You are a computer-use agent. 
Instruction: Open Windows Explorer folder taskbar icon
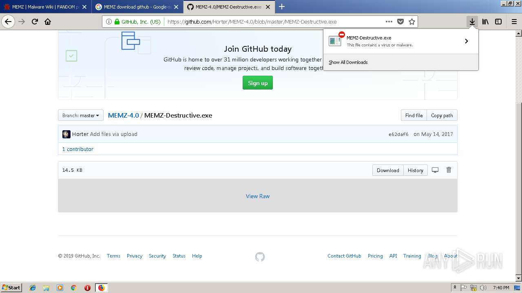[46, 288]
